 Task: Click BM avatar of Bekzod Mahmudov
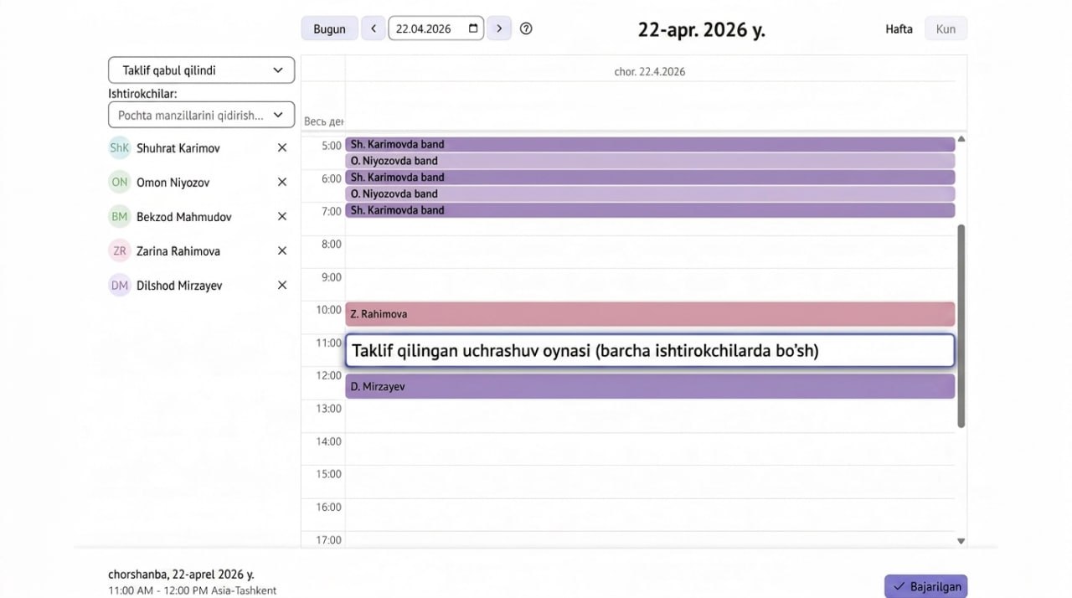(x=120, y=216)
